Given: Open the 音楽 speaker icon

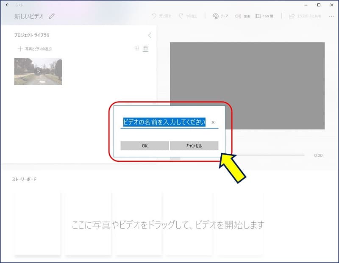Looking at the screenshot, I should pos(238,16).
